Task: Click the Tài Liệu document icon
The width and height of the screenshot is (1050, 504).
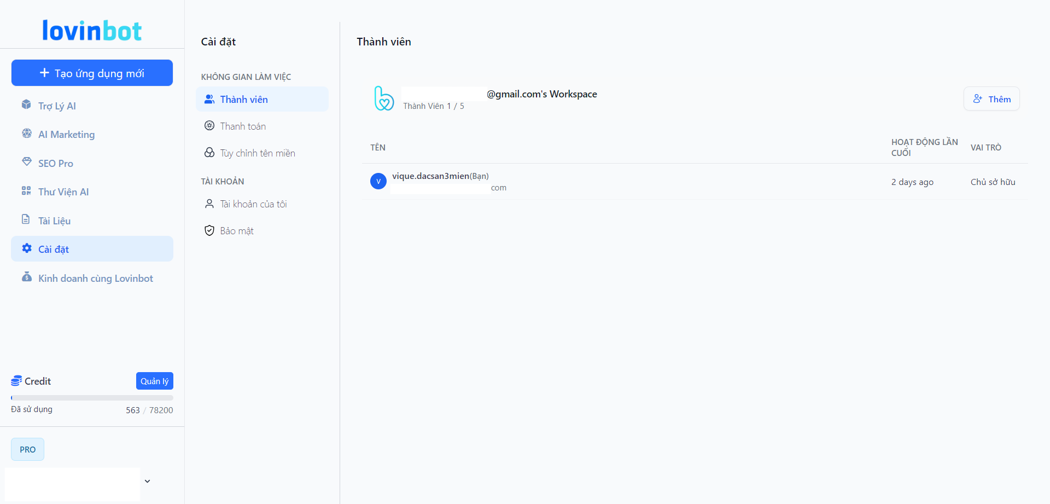Action: [26, 219]
